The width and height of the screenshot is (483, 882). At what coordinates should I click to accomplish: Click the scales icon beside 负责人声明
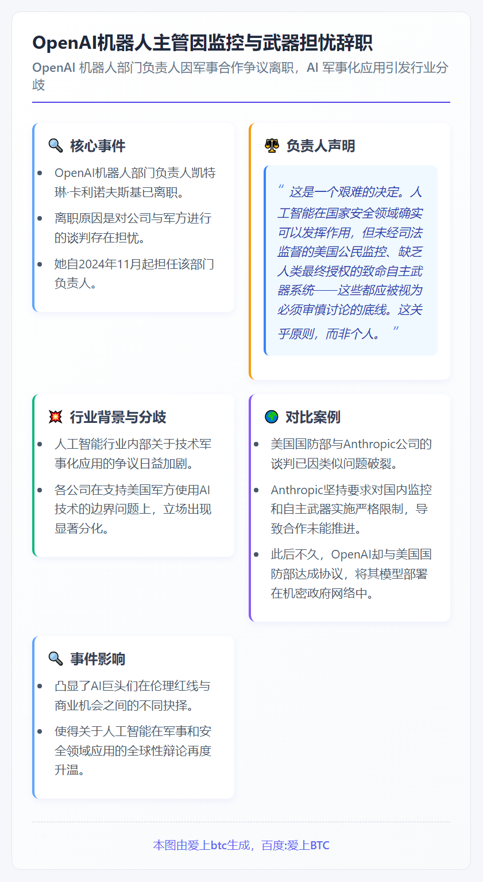(272, 145)
